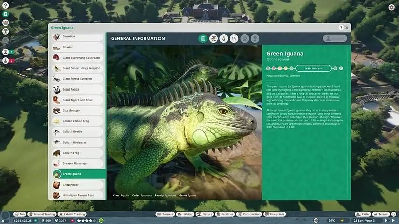
Task: Click the Giant Panda thumbnail icon
Action: tap(57, 89)
